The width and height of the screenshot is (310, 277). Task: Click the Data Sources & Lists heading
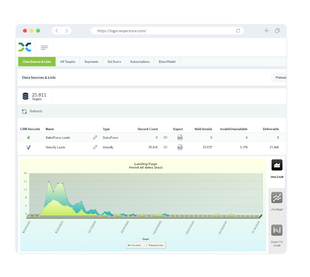pyautogui.click(x=39, y=77)
